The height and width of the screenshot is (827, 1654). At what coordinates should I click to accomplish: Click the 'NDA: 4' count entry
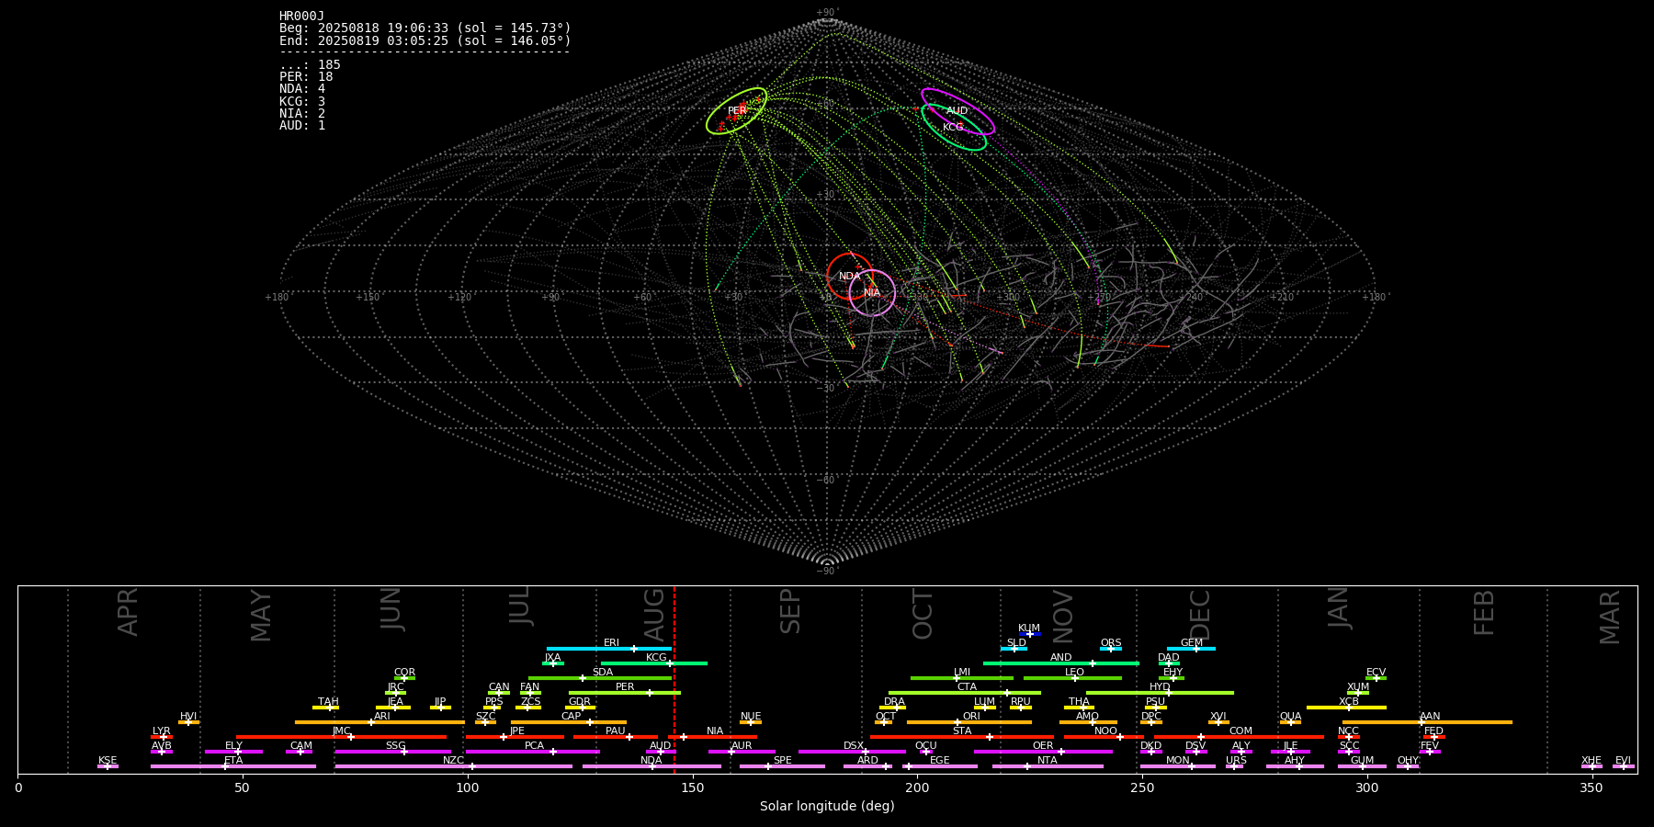click(302, 89)
